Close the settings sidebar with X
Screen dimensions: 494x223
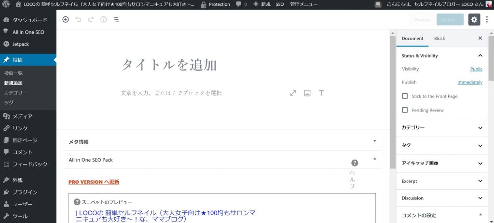[480, 38]
